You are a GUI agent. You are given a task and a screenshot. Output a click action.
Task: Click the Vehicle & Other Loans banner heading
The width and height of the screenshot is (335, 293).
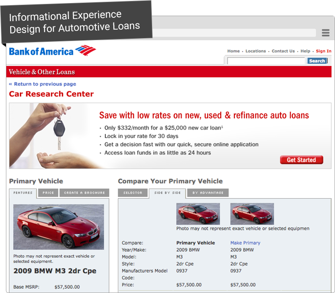42,72
